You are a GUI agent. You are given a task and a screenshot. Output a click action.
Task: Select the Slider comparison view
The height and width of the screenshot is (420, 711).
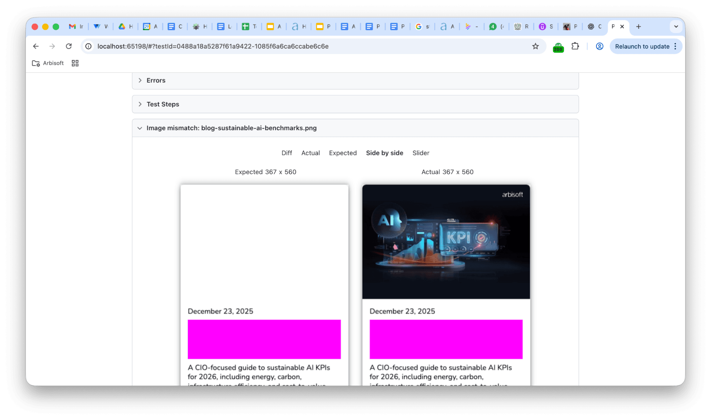pyautogui.click(x=420, y=153)
